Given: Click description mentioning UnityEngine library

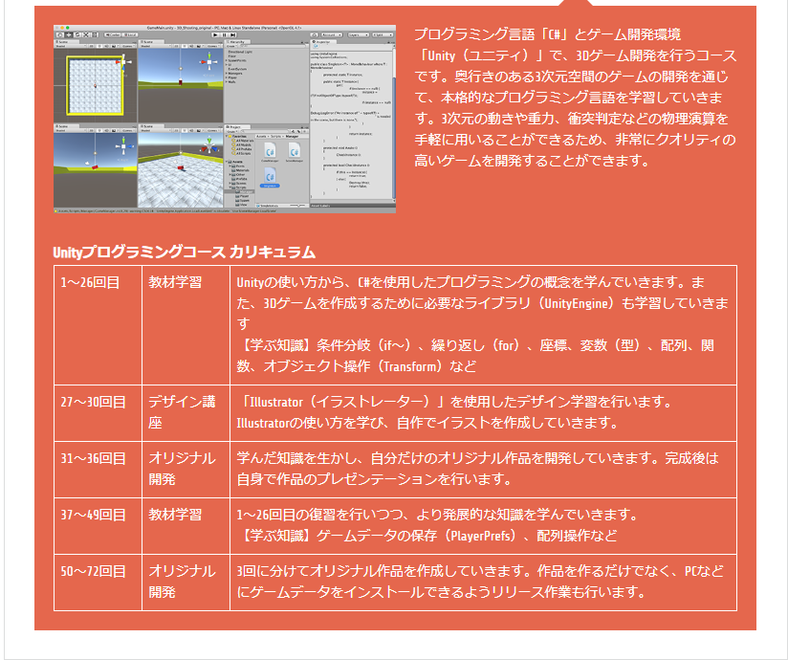Looking at the screenshot, I should point(484,325).
